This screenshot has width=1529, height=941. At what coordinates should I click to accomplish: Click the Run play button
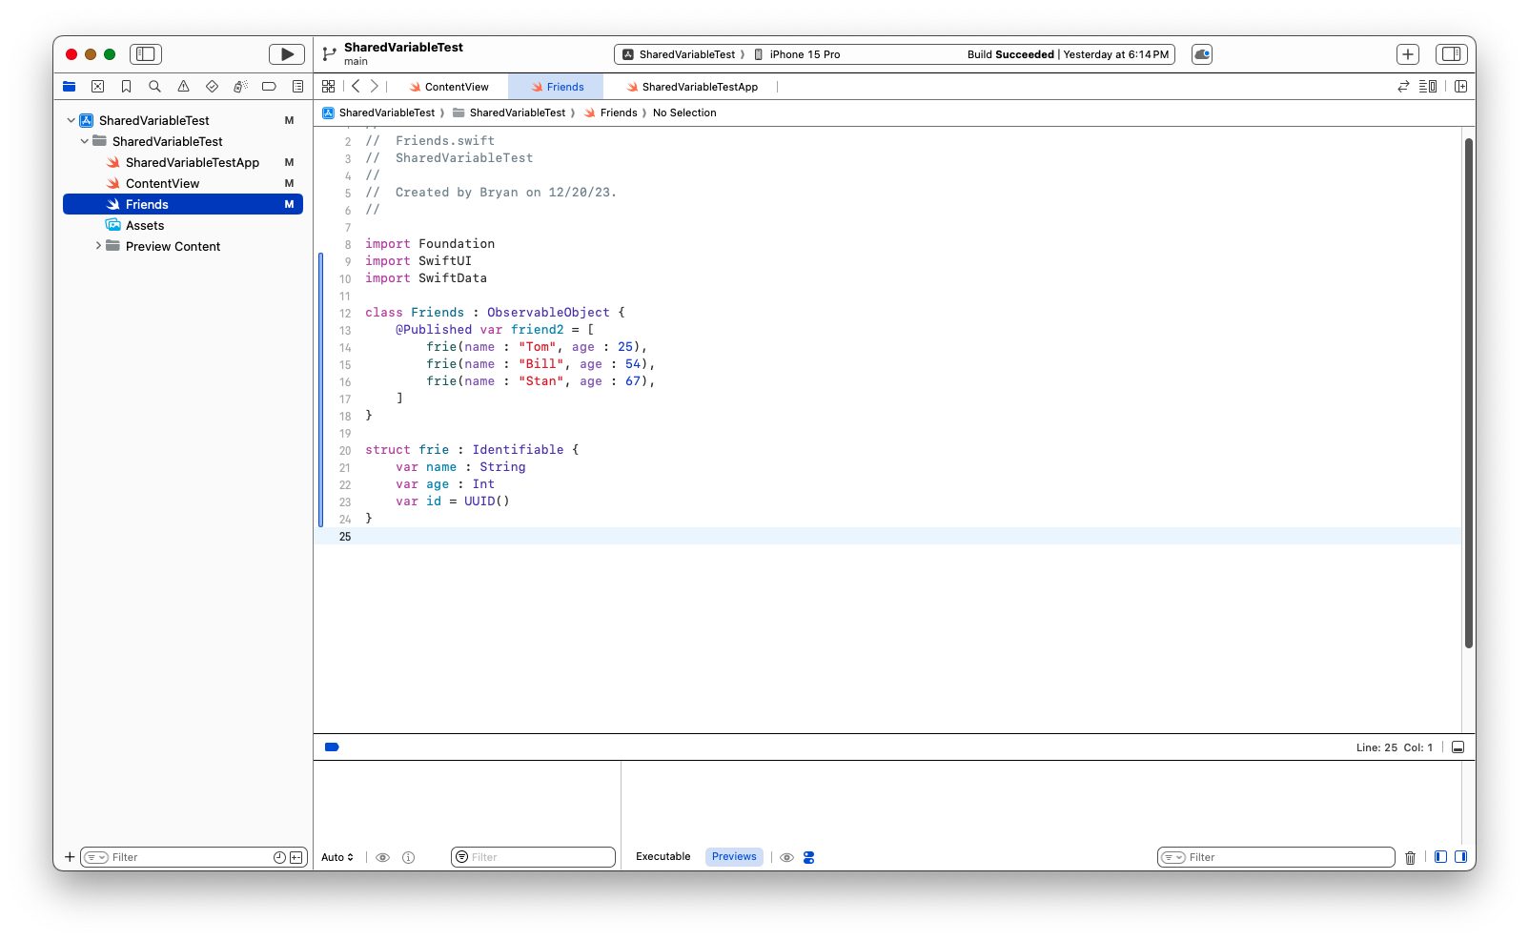(286, 54)
